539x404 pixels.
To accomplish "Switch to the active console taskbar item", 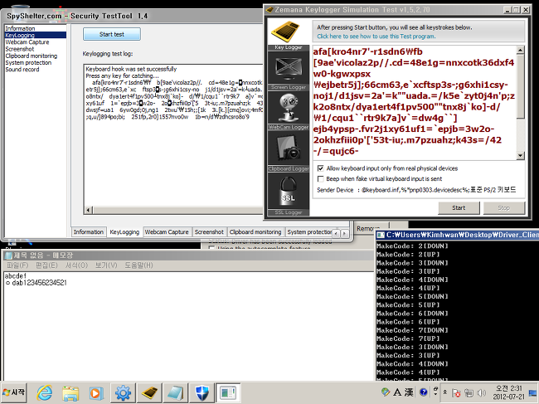I will 228,392.
